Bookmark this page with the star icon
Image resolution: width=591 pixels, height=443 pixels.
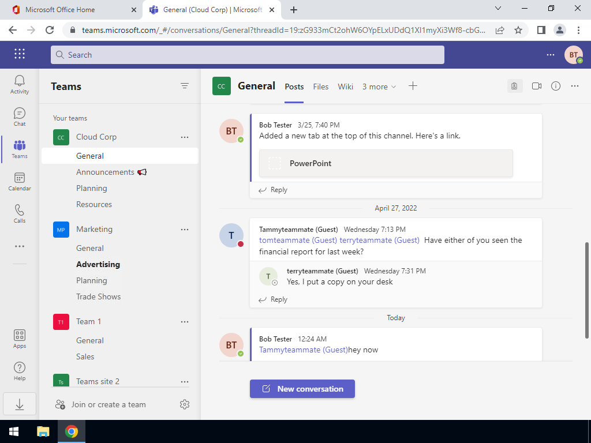pos(518,30)
